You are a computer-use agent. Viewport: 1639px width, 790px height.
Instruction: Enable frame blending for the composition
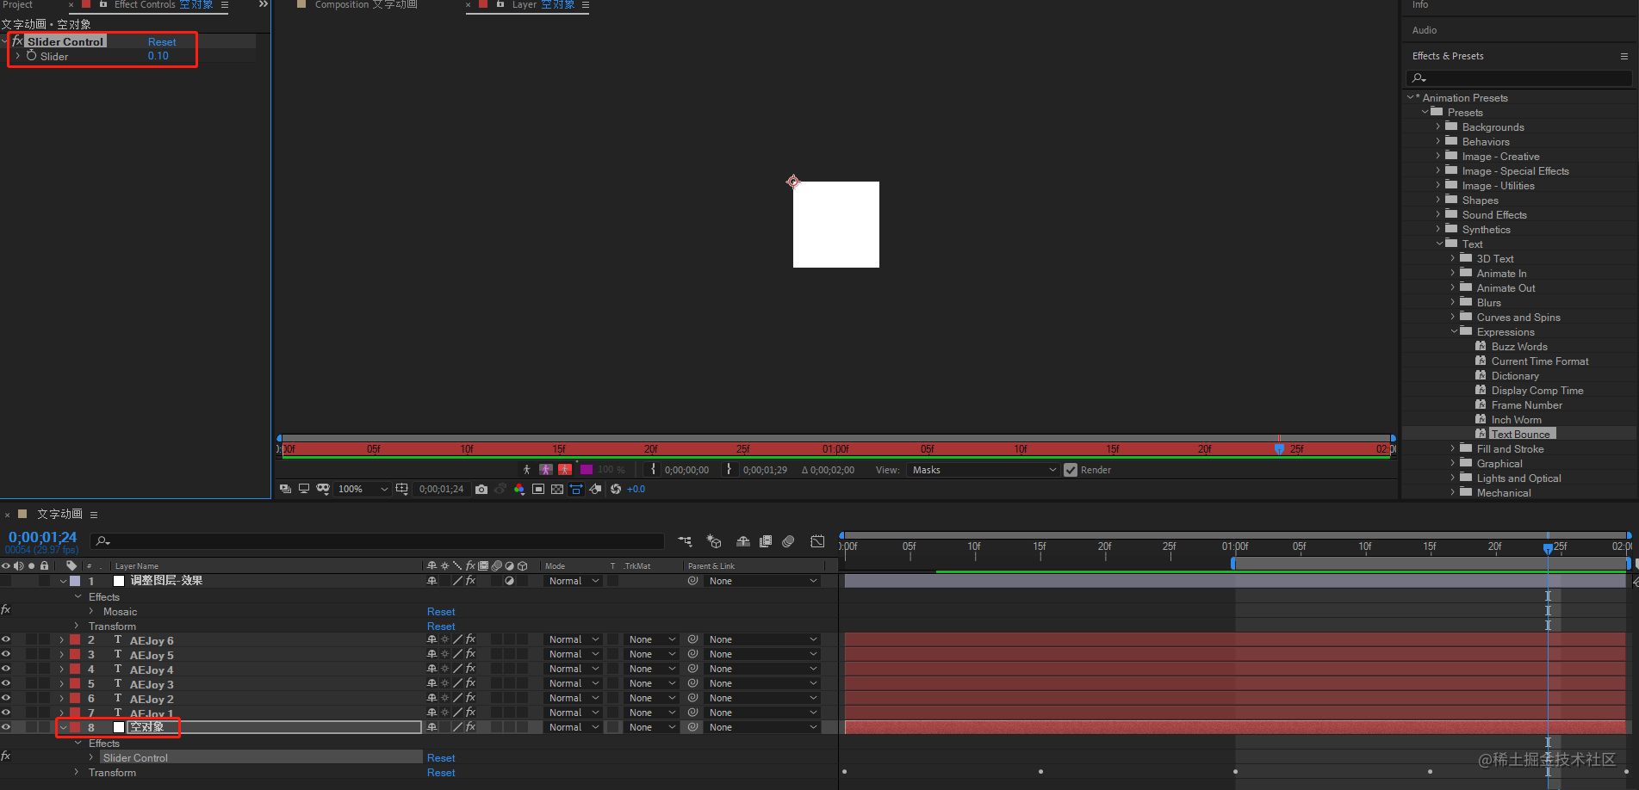[x=766, y=541]
